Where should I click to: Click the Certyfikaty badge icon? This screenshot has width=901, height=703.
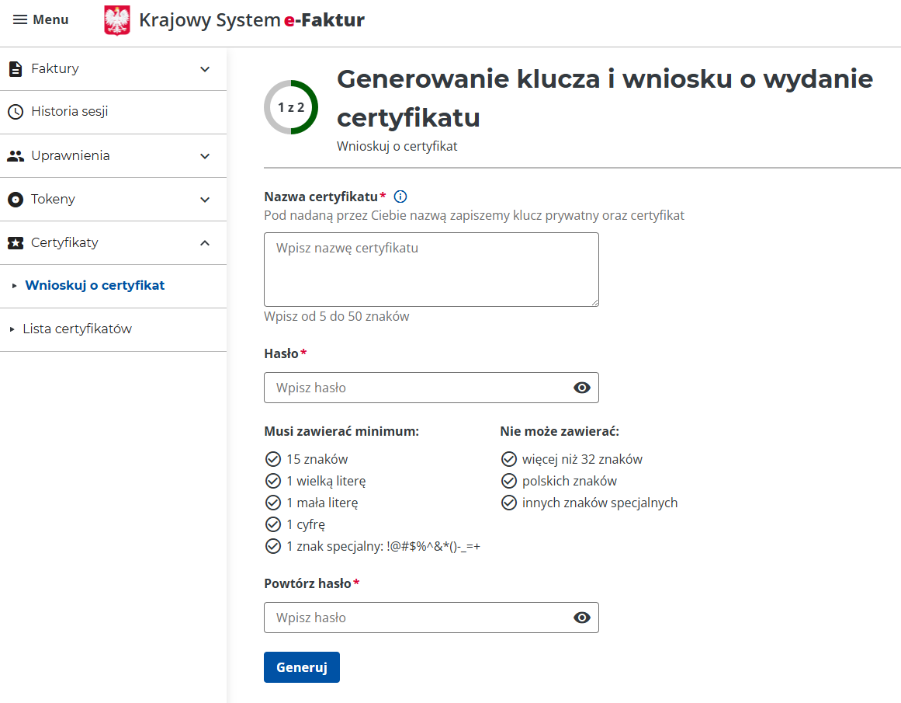pos(16,243)
